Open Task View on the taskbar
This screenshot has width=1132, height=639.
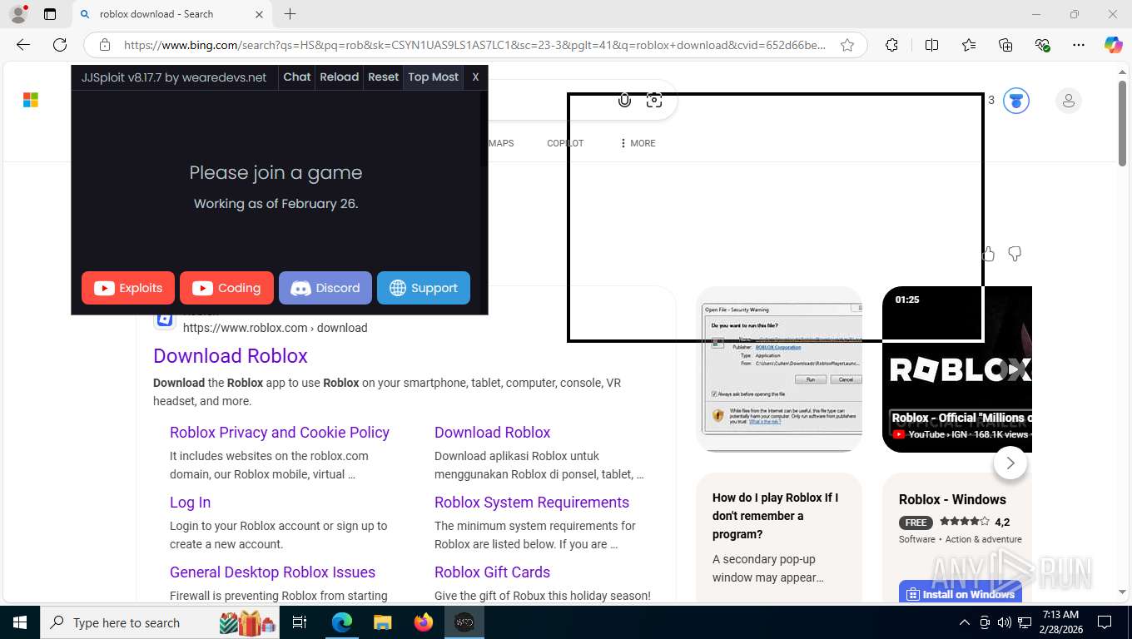tap(300, 622)
